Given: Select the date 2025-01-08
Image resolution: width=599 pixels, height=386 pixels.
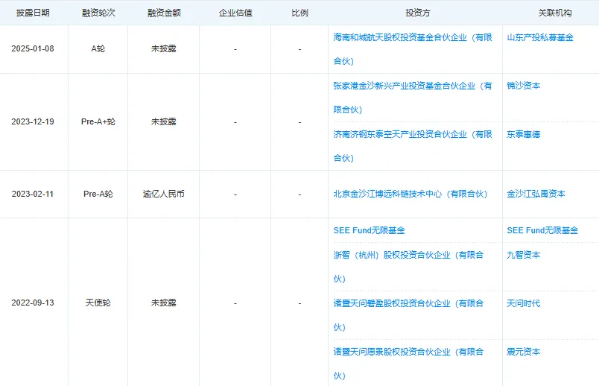Looking at the screenshot, I should [33, 48].
